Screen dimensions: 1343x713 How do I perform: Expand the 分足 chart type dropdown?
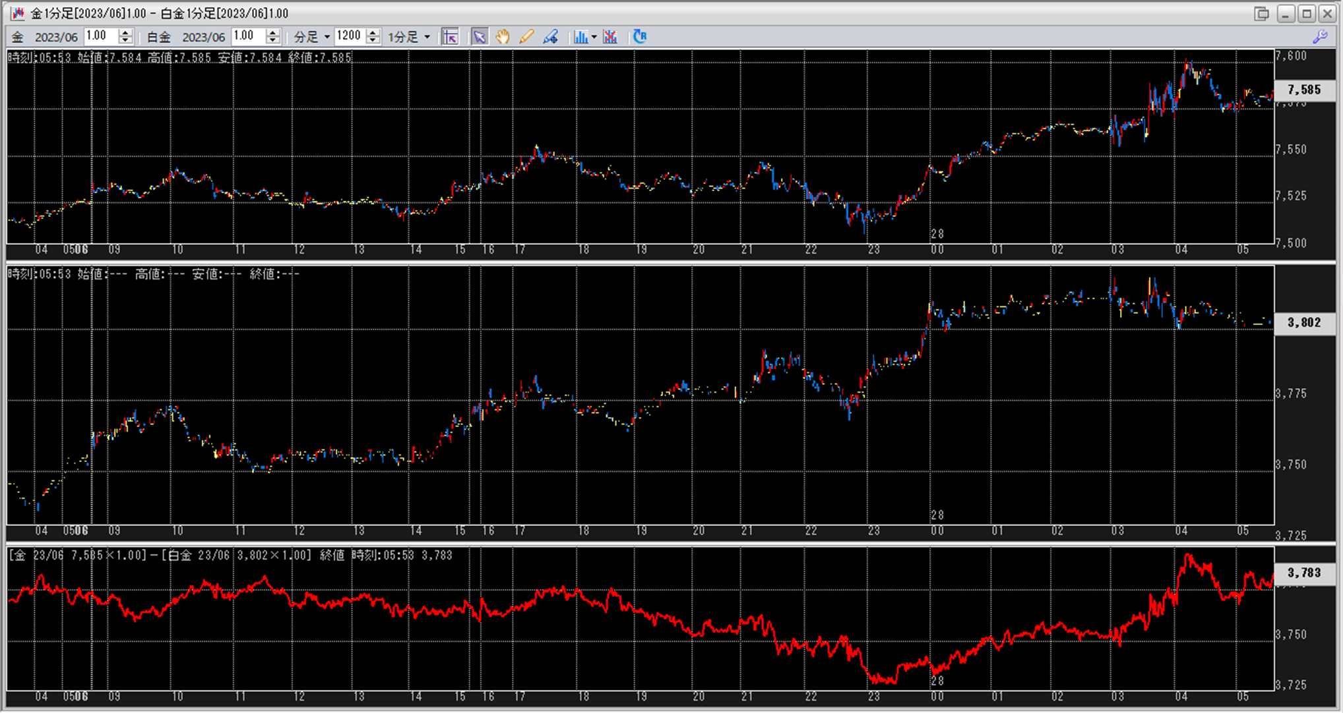327,37
